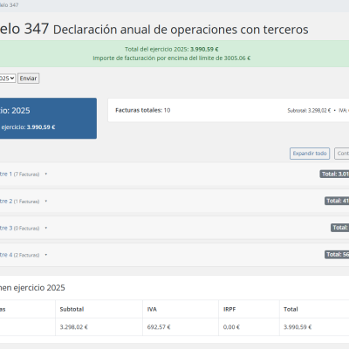Click the Subtotal: 3.298,02 € summary text
This screenshot has width=349, height=349.
309,111
